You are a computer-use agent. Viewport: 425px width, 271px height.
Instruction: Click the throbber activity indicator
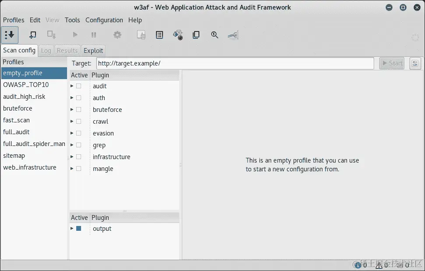[415, 37]
